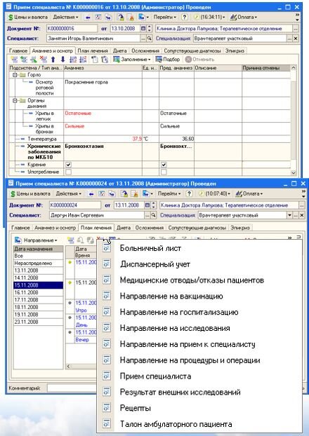Click document number field K000000016
309x436 pixels.
click(x=72, y=28)
